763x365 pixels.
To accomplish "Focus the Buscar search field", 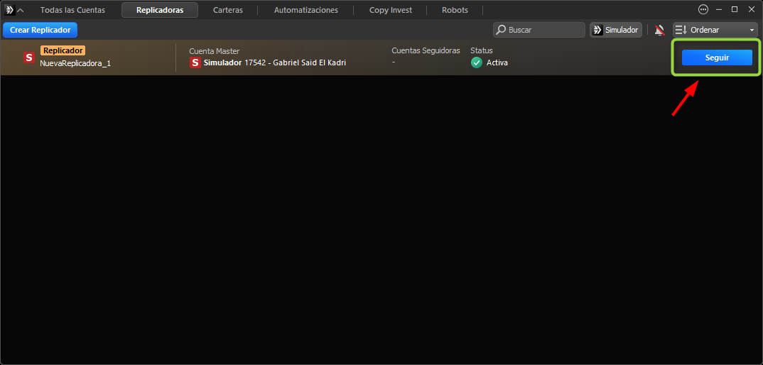I will coord(539,30).
